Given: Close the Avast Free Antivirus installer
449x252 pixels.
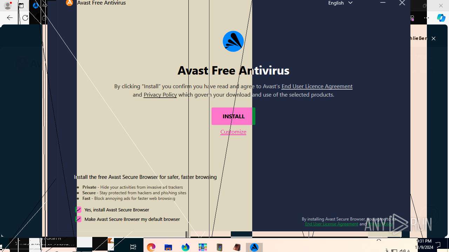Looking at the screenshot, I should coord(402,3).
